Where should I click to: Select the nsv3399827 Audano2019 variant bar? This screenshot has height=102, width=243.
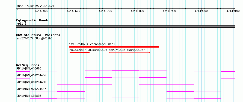coord(79,53)
